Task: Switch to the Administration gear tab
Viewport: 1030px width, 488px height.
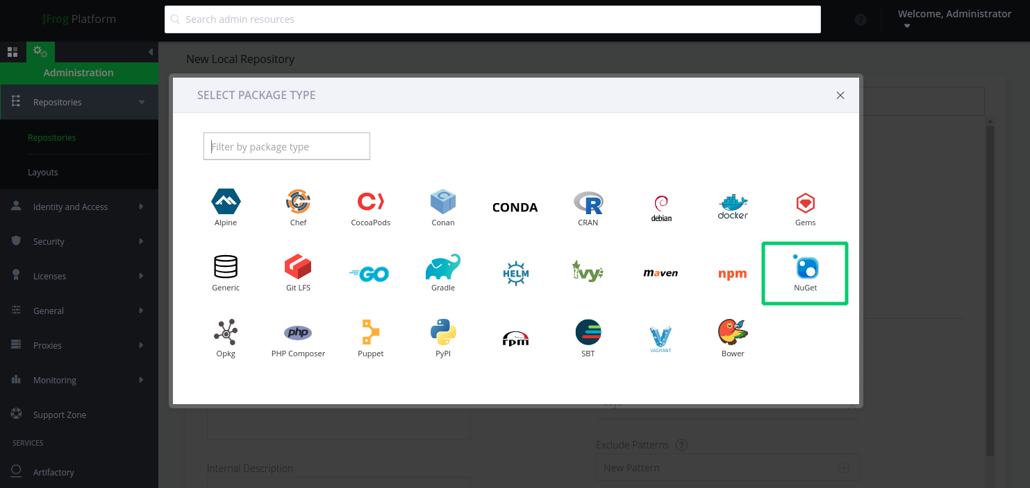Action: pyautogui.click(x=40, y=51)
